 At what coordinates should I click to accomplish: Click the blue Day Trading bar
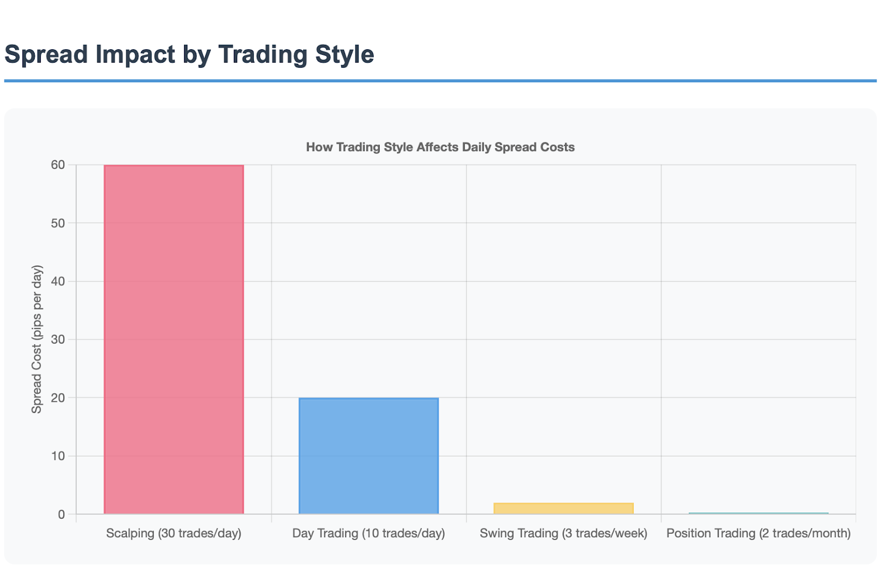pos(369,456)
